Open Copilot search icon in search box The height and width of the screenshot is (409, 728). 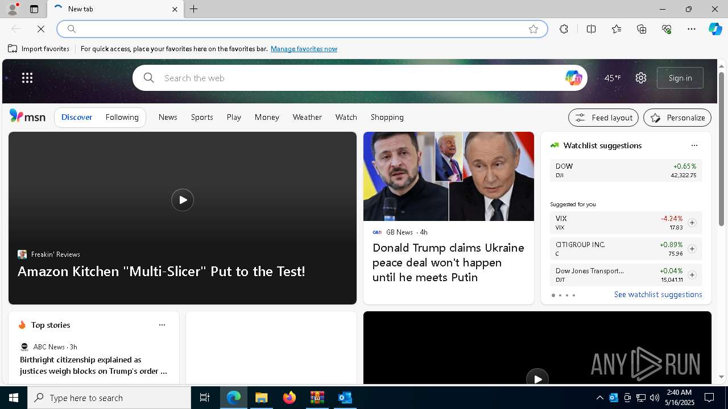pyautogui.click(x=573, y=78)
